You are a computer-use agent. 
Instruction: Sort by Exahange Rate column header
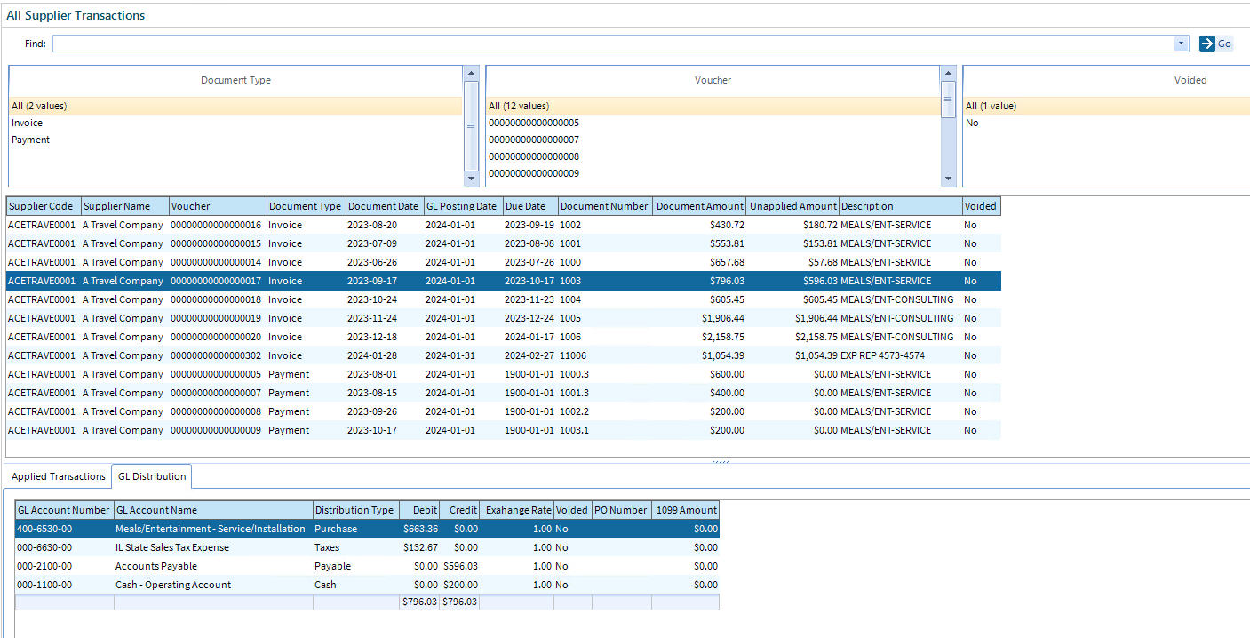pos(516,510)
